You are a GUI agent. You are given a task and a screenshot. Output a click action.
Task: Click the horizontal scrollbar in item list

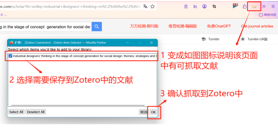coord(78,105)
